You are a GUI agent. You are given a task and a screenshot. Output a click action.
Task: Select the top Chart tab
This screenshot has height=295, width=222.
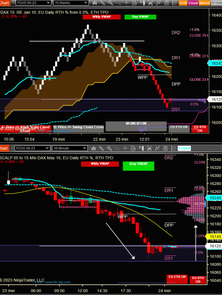5,3
